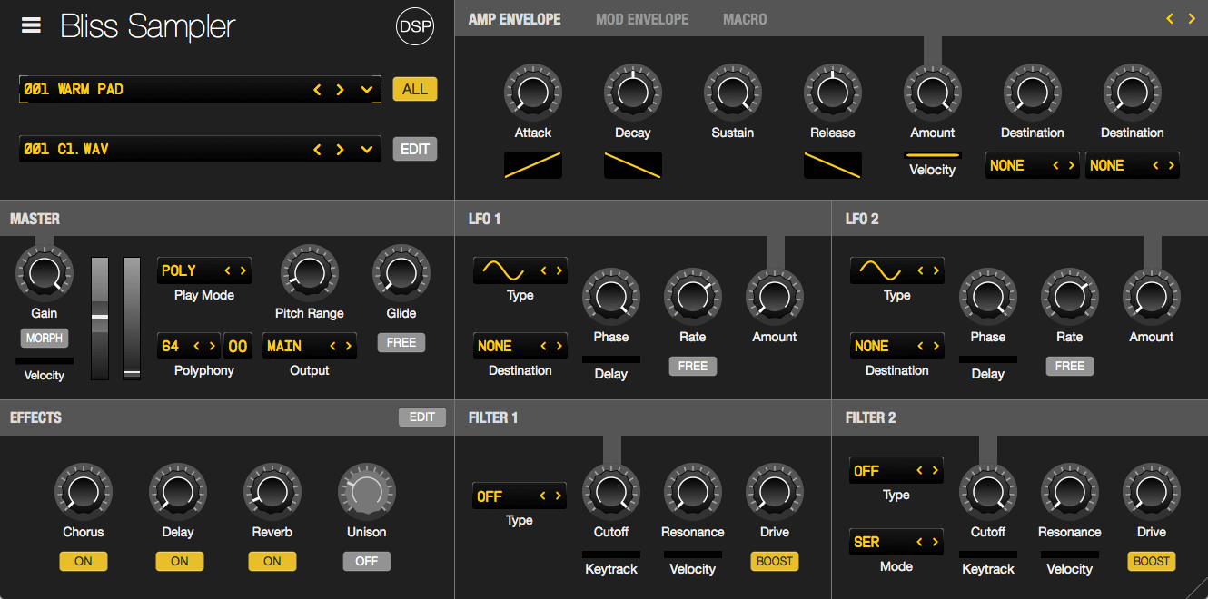1208x599 pixels.
Task: Turn off the Chorus effect
Action: click(x=84, y=561)
